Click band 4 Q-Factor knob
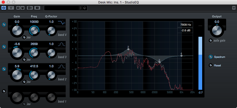 51,30
